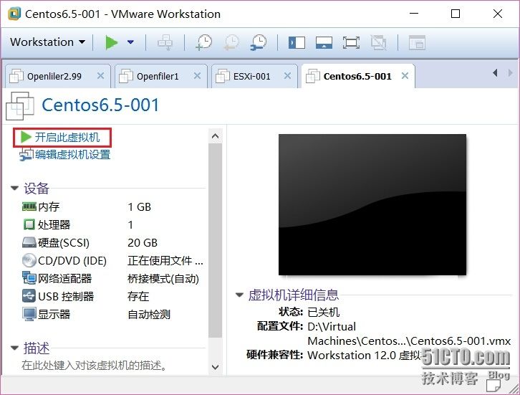
Task: Click the green power-on toolbar button
Action: point(112,42)
